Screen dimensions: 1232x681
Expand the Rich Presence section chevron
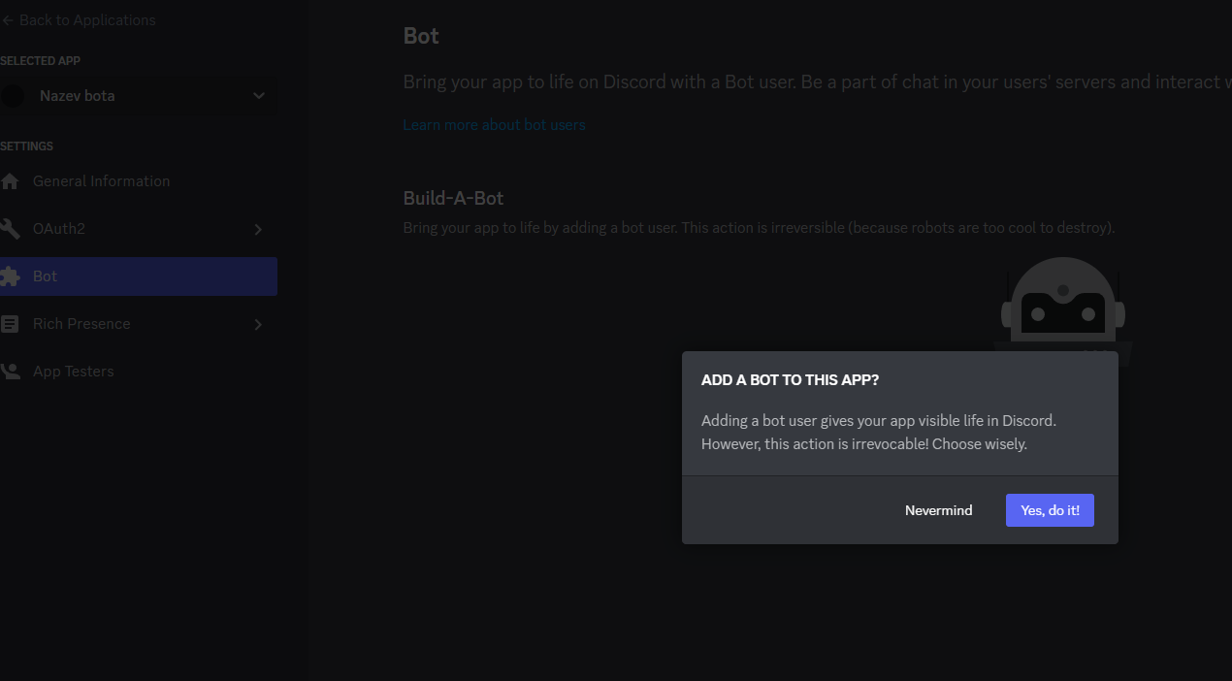click(x=258, y=323)
